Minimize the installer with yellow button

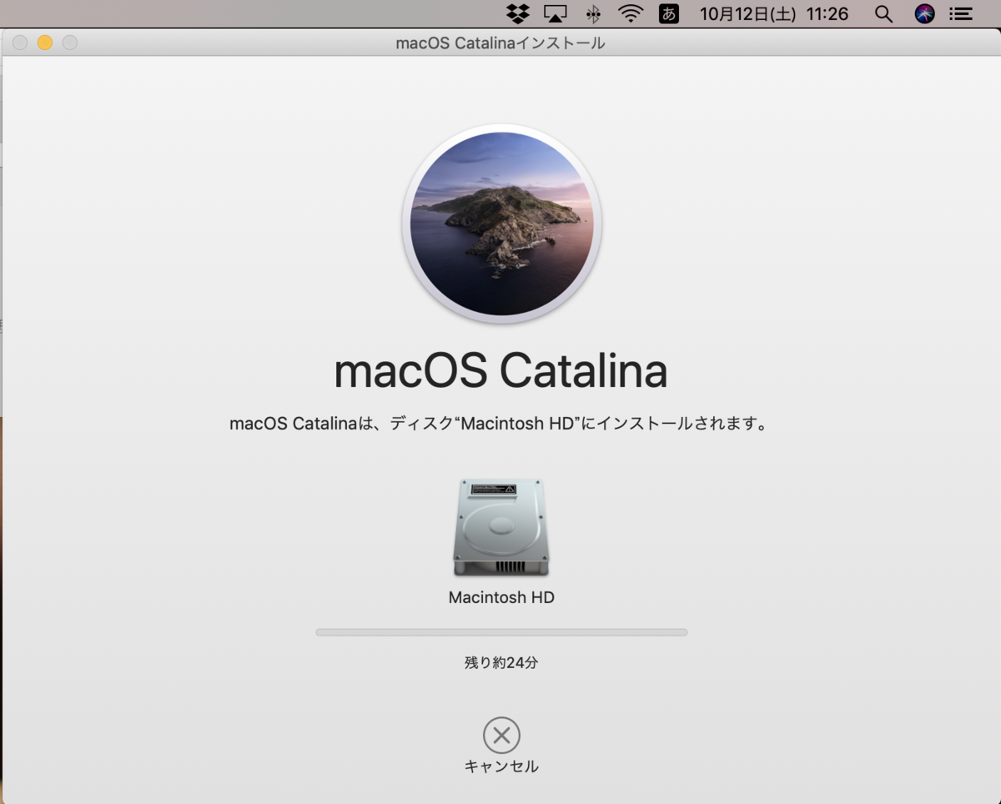[45, 43]
